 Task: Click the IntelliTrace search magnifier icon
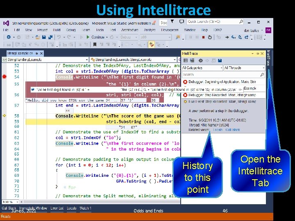point(262,74)
